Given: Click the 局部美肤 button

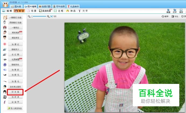Looking at the screenshot, I should (x=15, y=33).
